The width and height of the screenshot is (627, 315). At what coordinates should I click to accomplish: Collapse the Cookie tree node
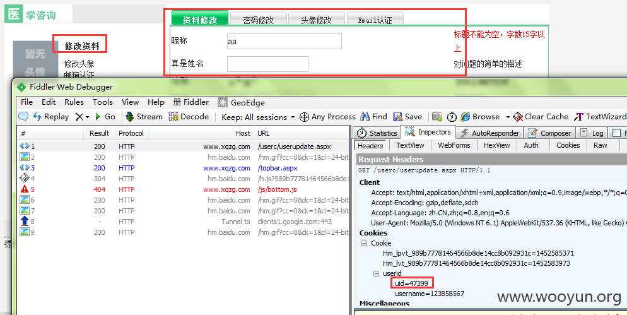[365, 243]
